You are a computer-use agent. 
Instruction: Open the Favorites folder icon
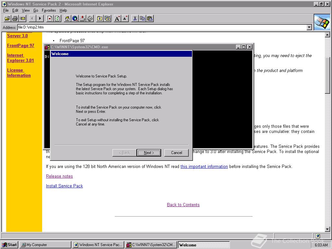100,18
